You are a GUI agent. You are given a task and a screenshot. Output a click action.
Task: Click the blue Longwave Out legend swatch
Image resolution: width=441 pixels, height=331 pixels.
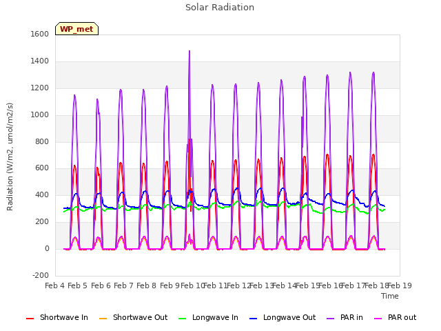[x=253, y=319]
